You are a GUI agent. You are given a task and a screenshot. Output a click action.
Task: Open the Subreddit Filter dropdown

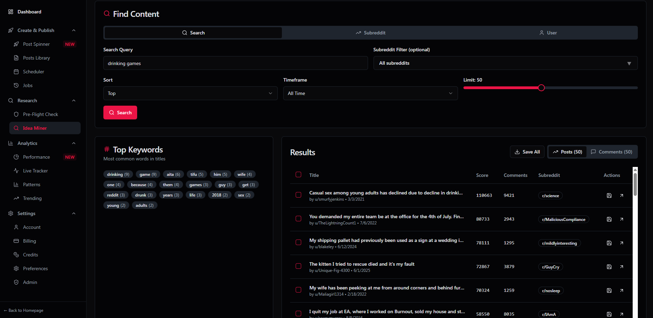tap(506, 63)
